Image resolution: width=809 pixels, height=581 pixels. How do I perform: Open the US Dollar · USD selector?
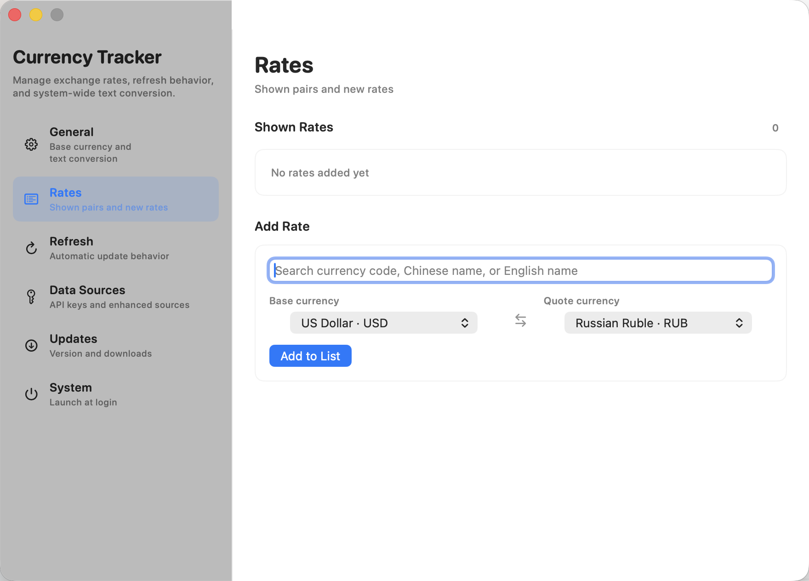pyautogui.click(x=383, y=323)
